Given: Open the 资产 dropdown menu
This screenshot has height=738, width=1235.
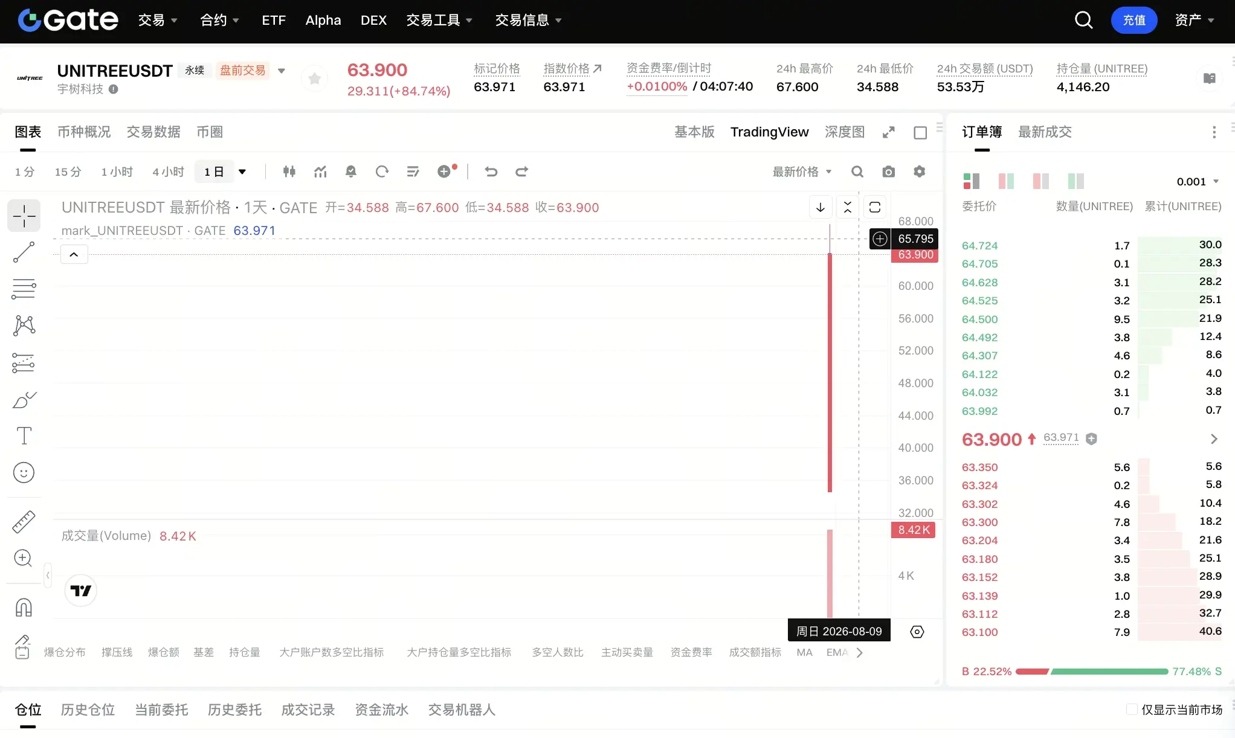Looking at the screenshot, I should tap(1195, 21).
